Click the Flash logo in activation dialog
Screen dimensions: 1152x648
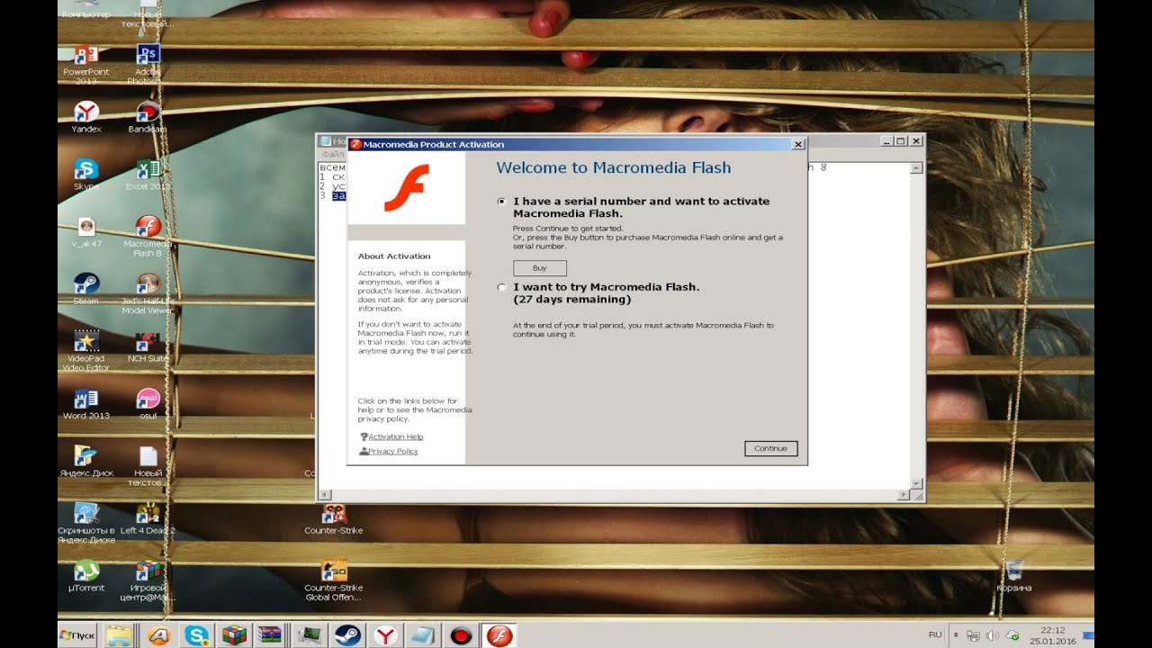pos(406,188)
